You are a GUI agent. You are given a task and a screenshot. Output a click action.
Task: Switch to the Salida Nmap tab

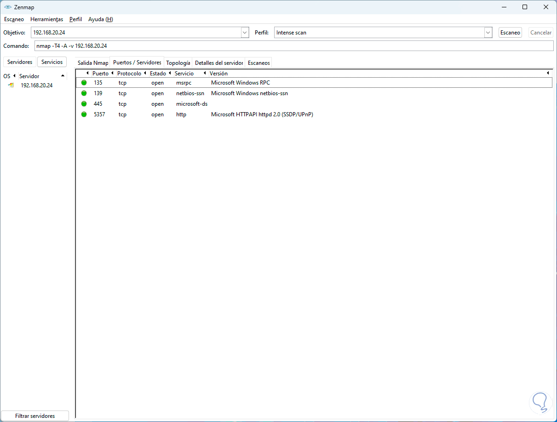[x=93, y=63]
